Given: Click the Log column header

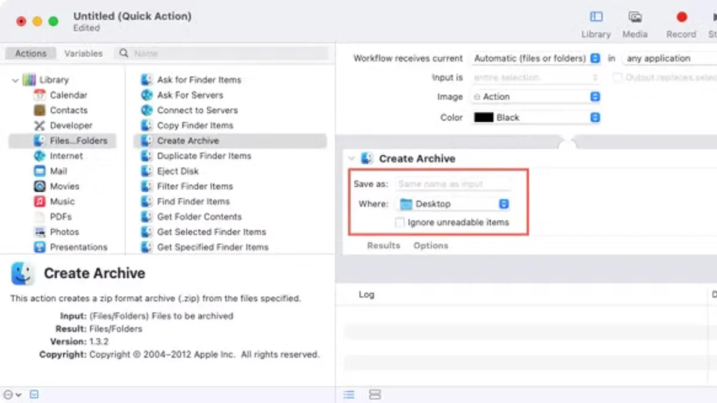Looking at the screenshot, I should [x=366, y=294].
